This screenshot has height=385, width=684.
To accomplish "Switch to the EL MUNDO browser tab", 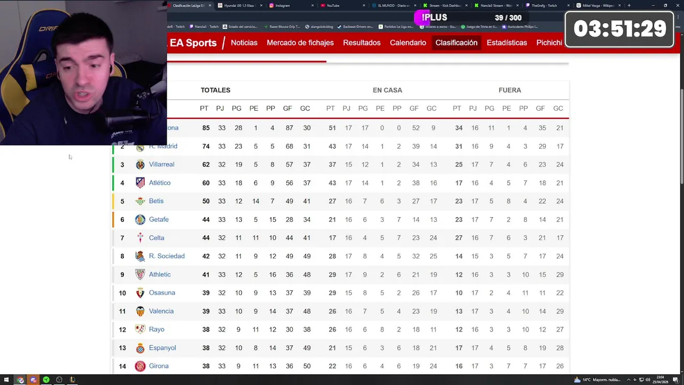I will 393,5.
